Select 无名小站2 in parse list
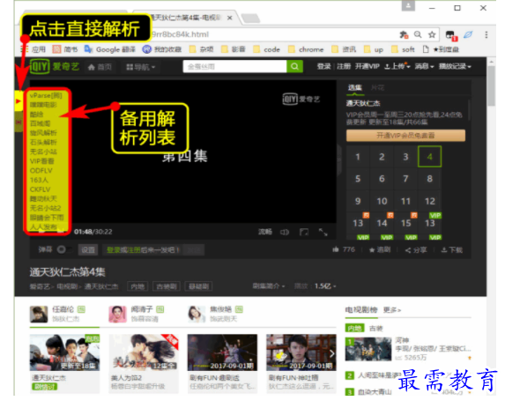This screenshot has width=505, height=408. point(45,208)
